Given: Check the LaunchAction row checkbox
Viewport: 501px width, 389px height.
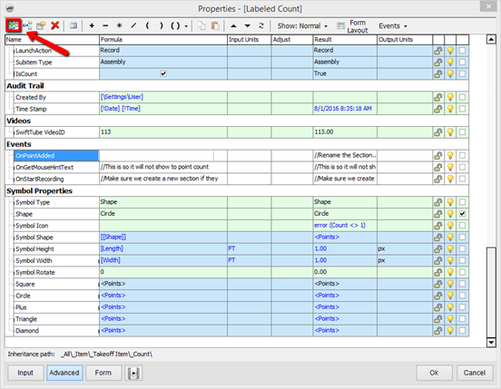Looking at the screenshot, I should tap(462, 51).
